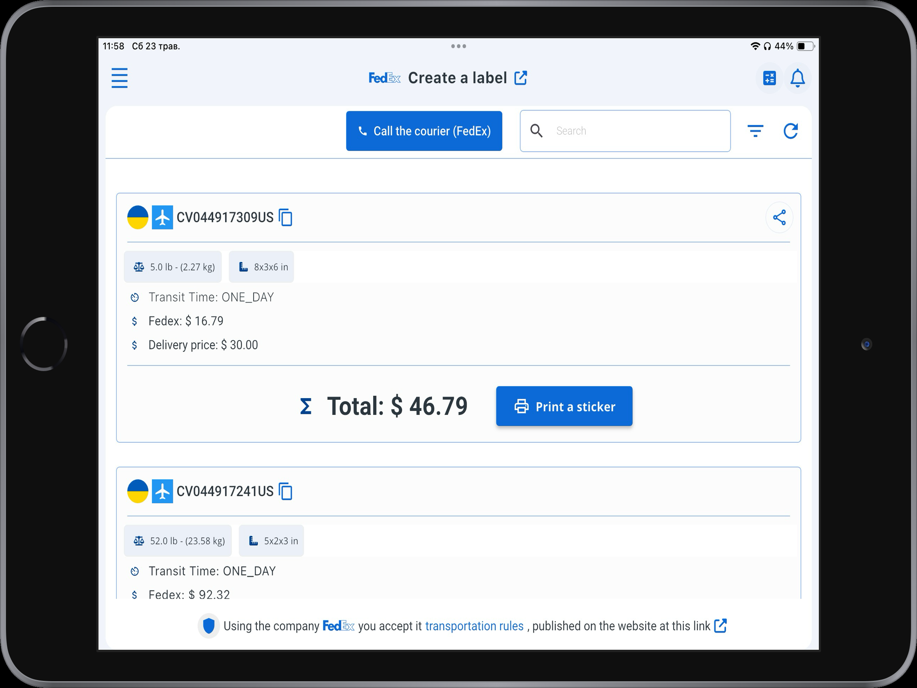Tap the 11:58 clock in status bar
The image size is (917, 688).
tap(113, 46)
